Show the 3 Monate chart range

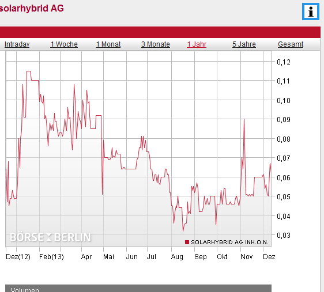click(156, 44)
